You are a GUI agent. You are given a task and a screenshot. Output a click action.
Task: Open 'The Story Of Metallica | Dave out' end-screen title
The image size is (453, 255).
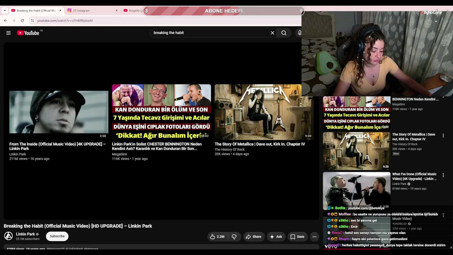tap(260, 144)
